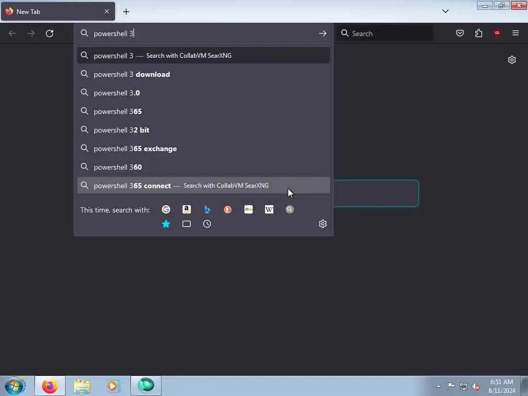The width and height of the screenshot is (528, 396).
Task: Open the clock showing 6:51 AM
Action: (501, 386)
